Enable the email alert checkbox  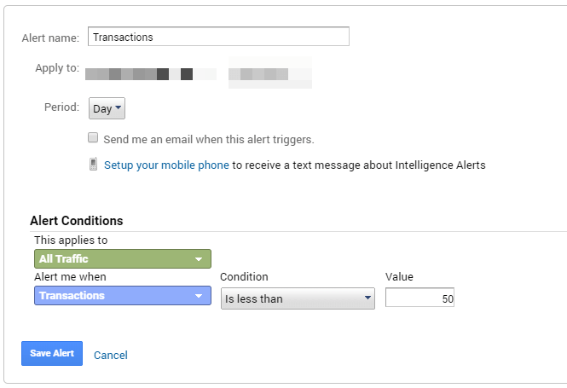[93, 138]
